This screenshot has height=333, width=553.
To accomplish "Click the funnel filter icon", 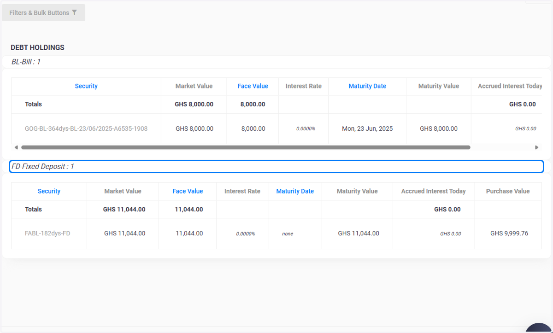I will 74,13.
